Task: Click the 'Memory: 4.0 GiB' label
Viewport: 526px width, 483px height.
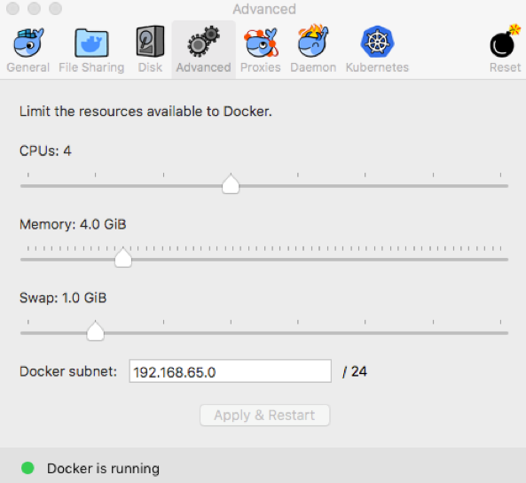Action: 73,224
